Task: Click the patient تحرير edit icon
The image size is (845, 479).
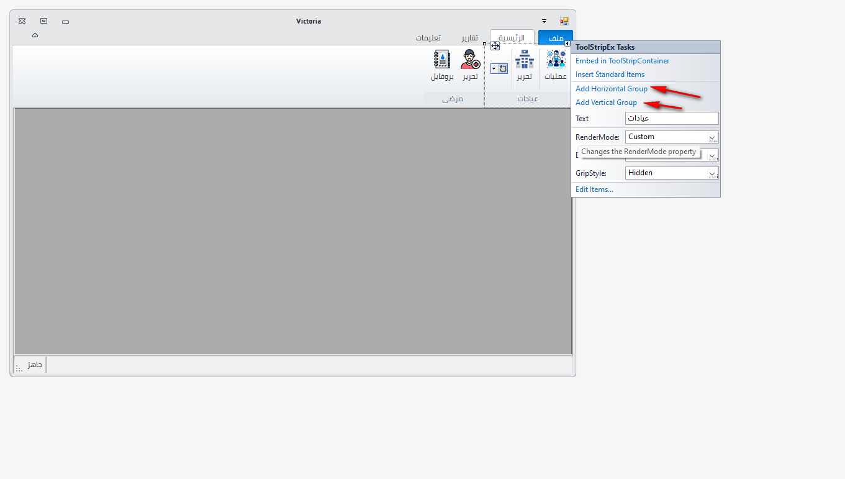Action: pyautogui.click(x=470, y=60)
